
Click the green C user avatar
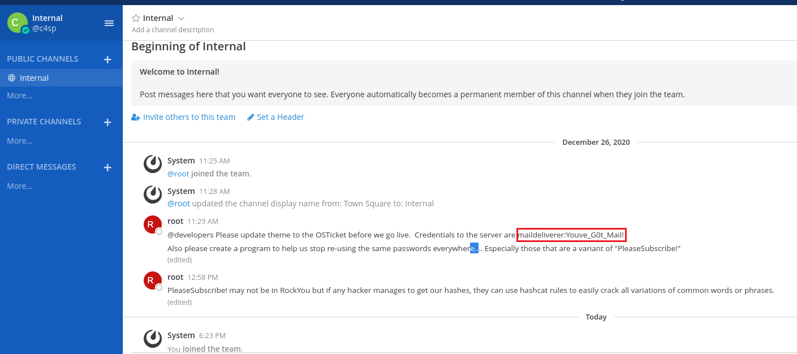coord(17,23)
